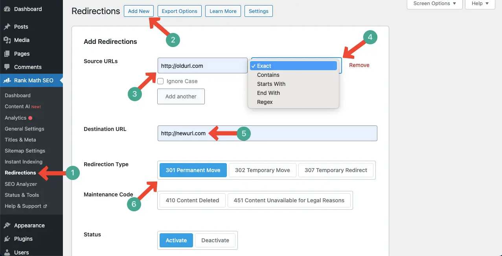The image size is (502, 256).
Task: Select 302 Temporary Move redirection type
Action: point(262,170)
